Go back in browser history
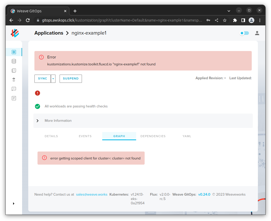Image resolution: width=271 pixels, height=221 pixels. [x=11, y=20]
